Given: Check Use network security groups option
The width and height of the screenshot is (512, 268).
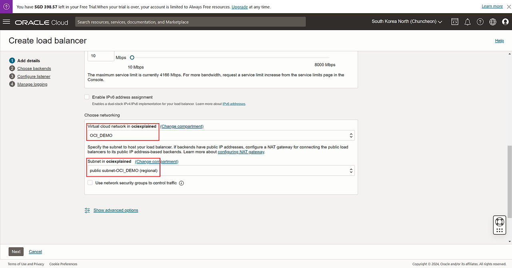Looking at the screenshot, I should [x=90, y=183].
